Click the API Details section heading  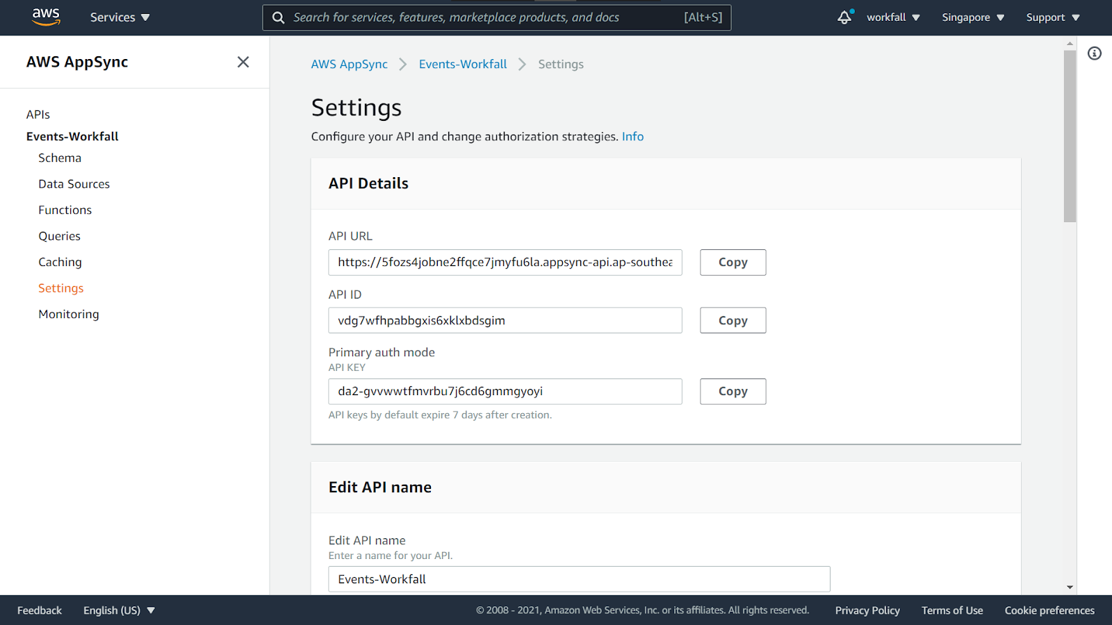coord(368,183)
